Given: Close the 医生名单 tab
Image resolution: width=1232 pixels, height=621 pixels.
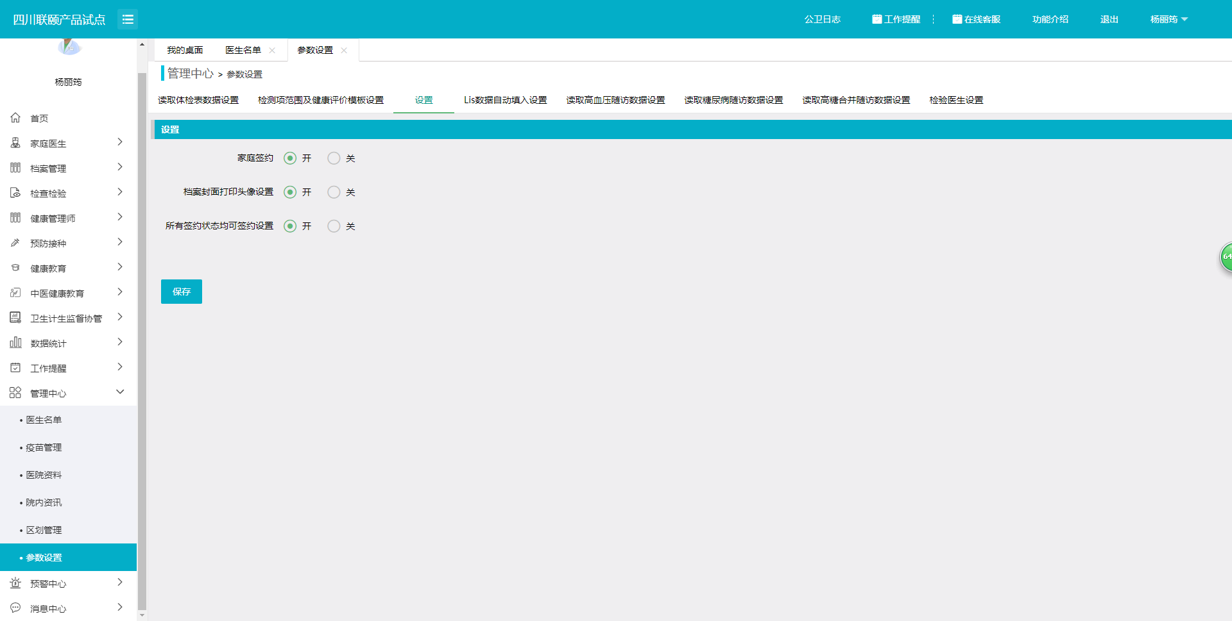Looking at the screenshot, I should click(x=272, y=51).
